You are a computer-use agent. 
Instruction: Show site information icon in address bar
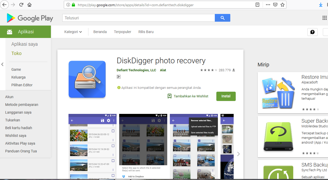coord(68,5)
